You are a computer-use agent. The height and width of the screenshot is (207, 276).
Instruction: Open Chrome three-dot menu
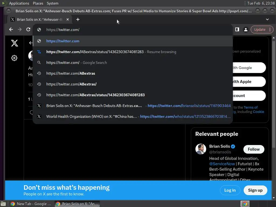270,30
